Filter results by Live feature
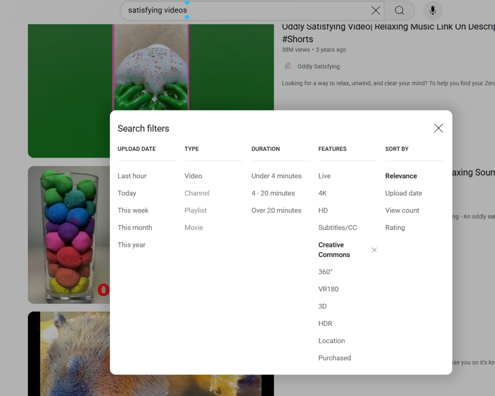The width and height of the screenshot is (495, 396). click(324, 176)
